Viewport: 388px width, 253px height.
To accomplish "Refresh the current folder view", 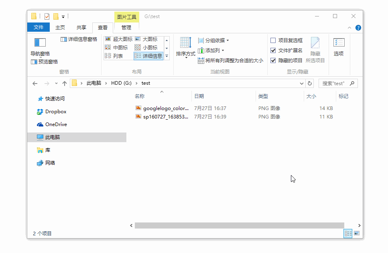I will [309, 83].
